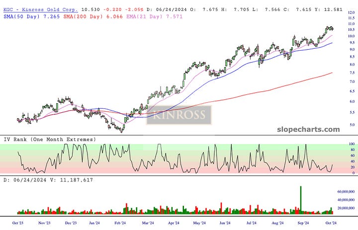This screenshot has height=230, width=358.
Task: Click the Sep '24 axis label
Action: click(x=303, y=223)
